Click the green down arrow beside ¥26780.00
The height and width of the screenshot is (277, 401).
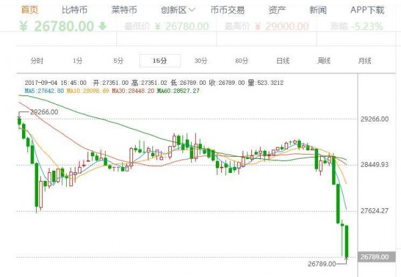click(102, 27)
